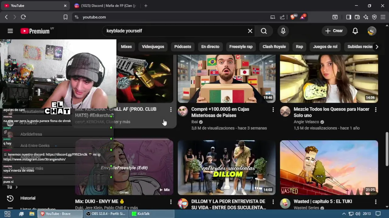Close the YouTube browser tab
Image resolution: width=389 pixels, height=218 pixels.
click(x=65, y=6)
